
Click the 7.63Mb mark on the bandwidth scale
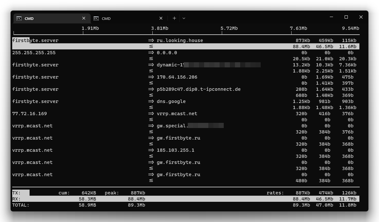click(x=299, y=28)
